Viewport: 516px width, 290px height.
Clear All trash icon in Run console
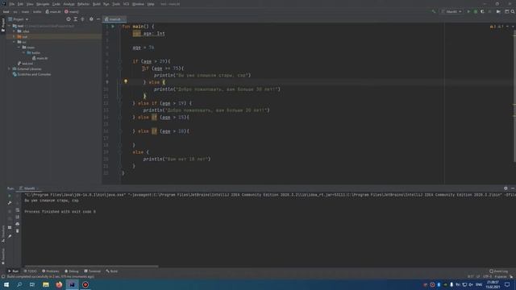click(18, 231)
